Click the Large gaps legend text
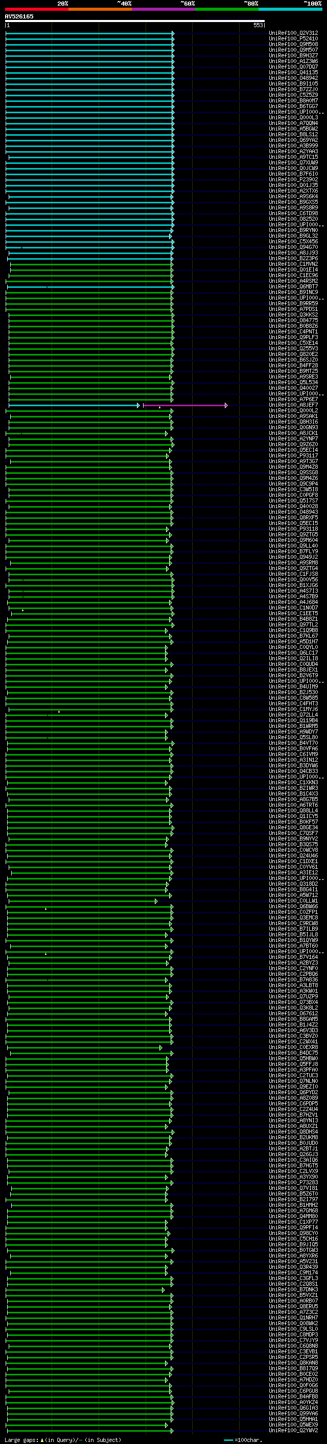Screen dimensions: 327x1444 (x=63, y=1439)
